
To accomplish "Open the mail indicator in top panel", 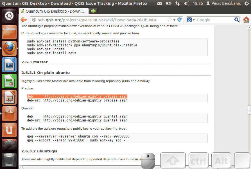I will click(159, 3).
